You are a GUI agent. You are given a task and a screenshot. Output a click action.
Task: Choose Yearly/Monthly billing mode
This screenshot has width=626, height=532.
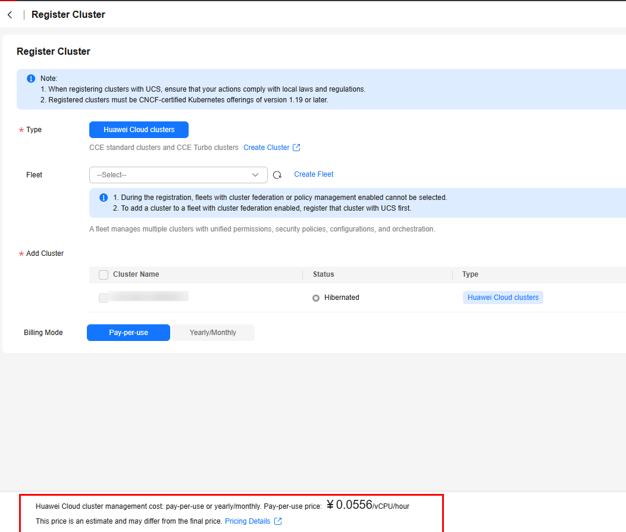(213, 333)
